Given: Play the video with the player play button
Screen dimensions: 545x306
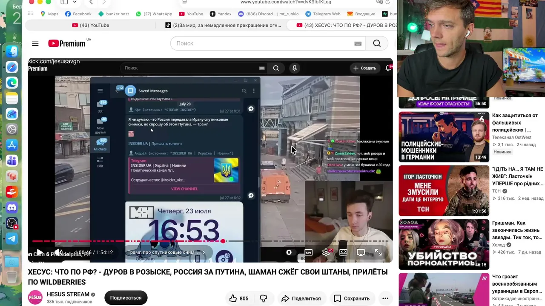Looking at the screenshot, I should click(x=40, y=252).
